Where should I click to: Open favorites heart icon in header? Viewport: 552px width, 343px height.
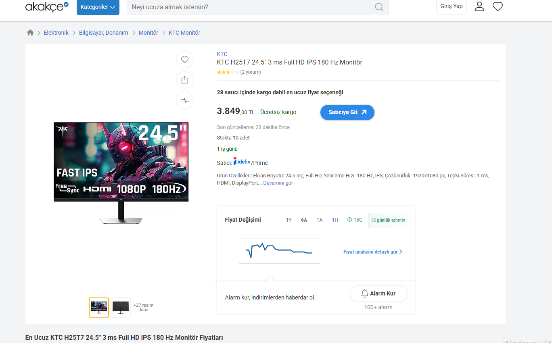[498, 6]
